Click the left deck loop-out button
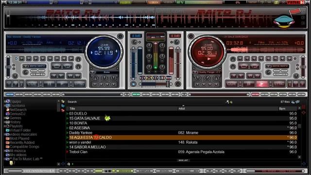This screenshot has width=311, height=175. (67, 66)
